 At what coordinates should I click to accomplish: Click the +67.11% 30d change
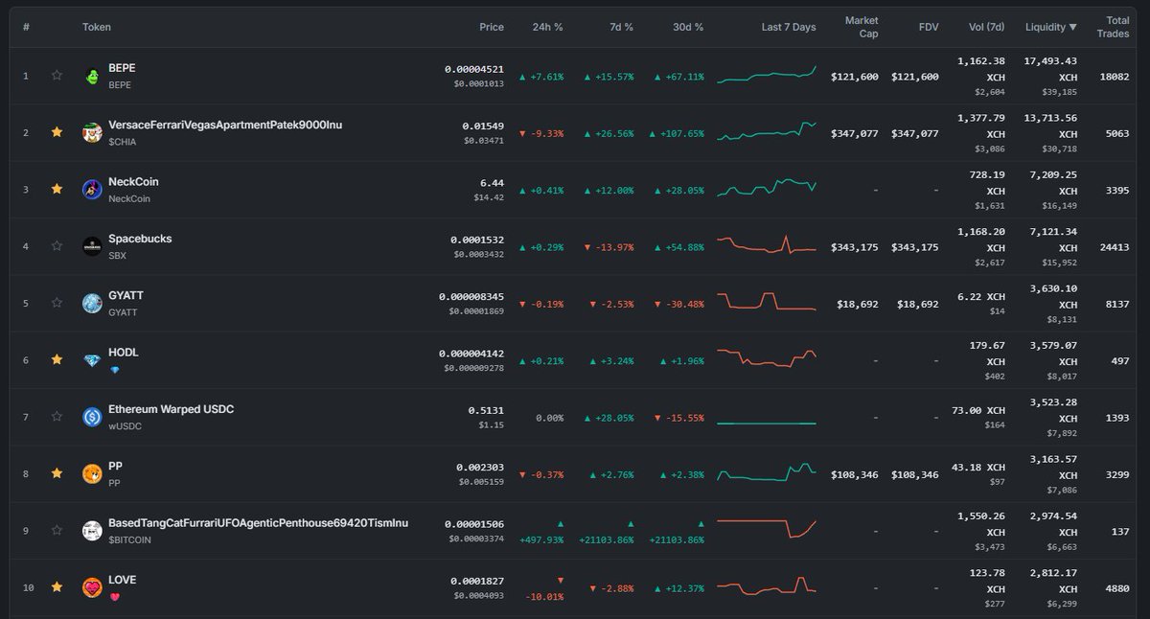(x=679, y=77)
